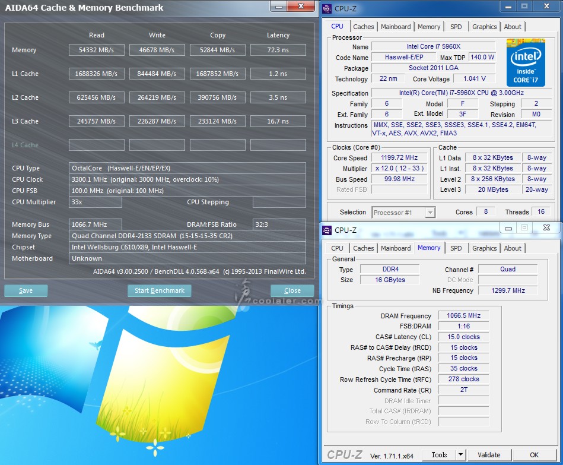Click Name field Intel Core i7 5960X
Screen dimensions: 563x465
point(434,46)
